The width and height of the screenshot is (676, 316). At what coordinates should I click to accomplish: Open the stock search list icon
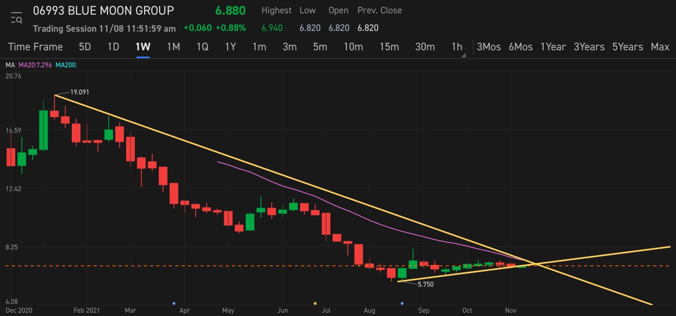[x=16, y=18]
